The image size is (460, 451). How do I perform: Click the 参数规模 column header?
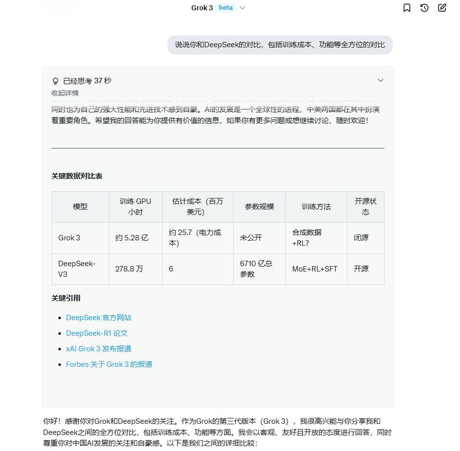tap(259, 207)
